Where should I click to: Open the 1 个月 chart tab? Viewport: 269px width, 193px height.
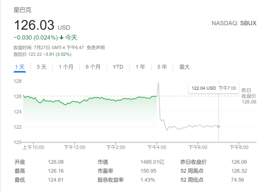(x=66, y=67)
